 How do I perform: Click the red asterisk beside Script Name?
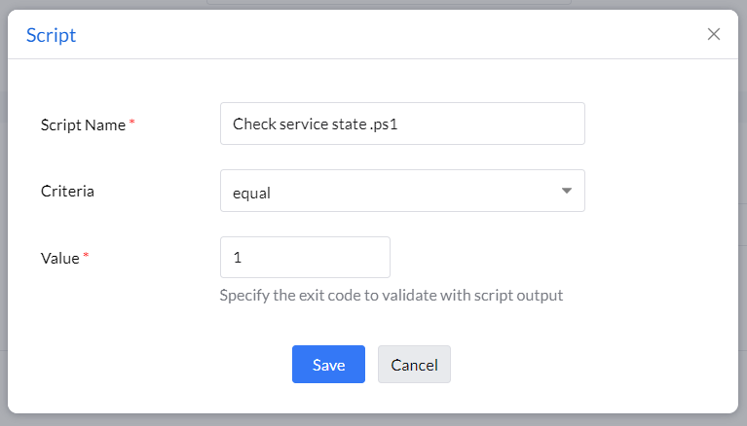pos(132,123)
